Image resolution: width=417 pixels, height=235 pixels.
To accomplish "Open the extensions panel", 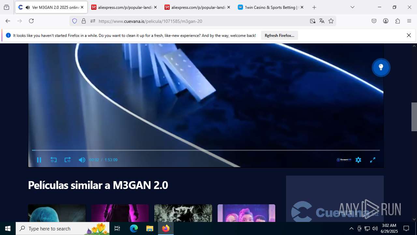I will pos(397,21).
